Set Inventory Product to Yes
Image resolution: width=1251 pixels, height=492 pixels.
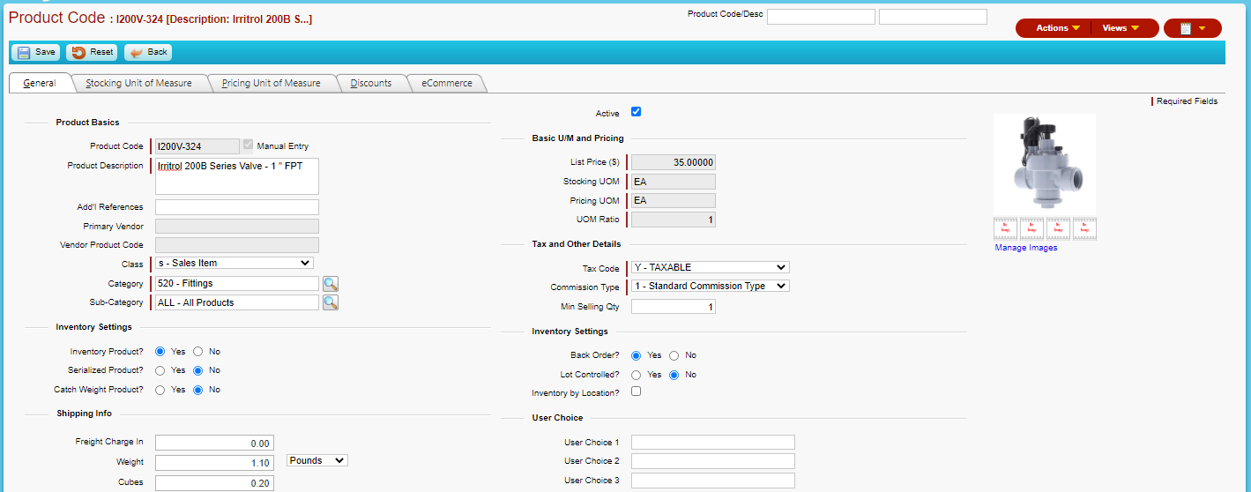pos(160,352)
